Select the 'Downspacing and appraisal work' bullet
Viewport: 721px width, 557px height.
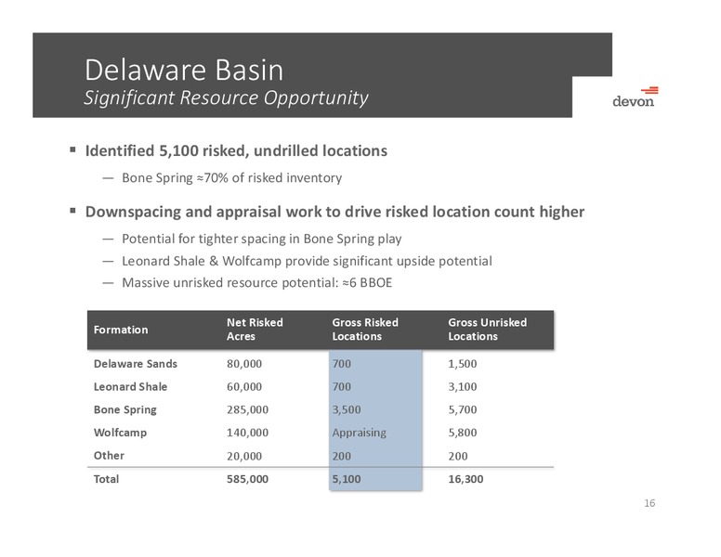pyautogui.click(x=334, y=212)
